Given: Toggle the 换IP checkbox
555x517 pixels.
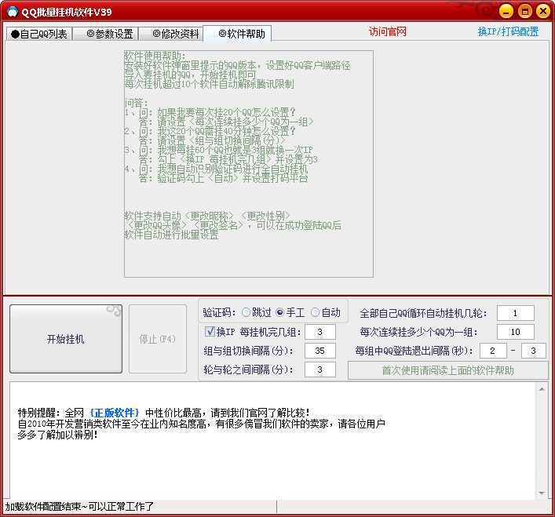Looking at the screenshot, I should coord(210,331).
